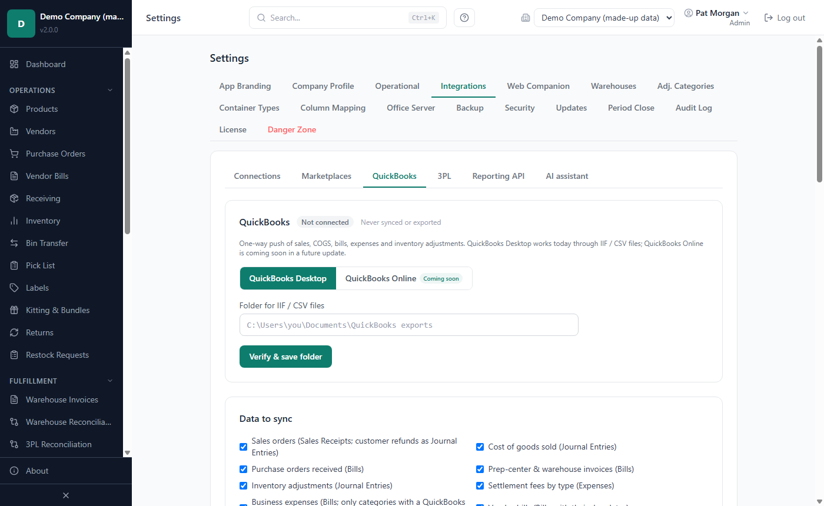Open help via question mark icon
Viewport: 824px width, 506px height.
[464, 18]
